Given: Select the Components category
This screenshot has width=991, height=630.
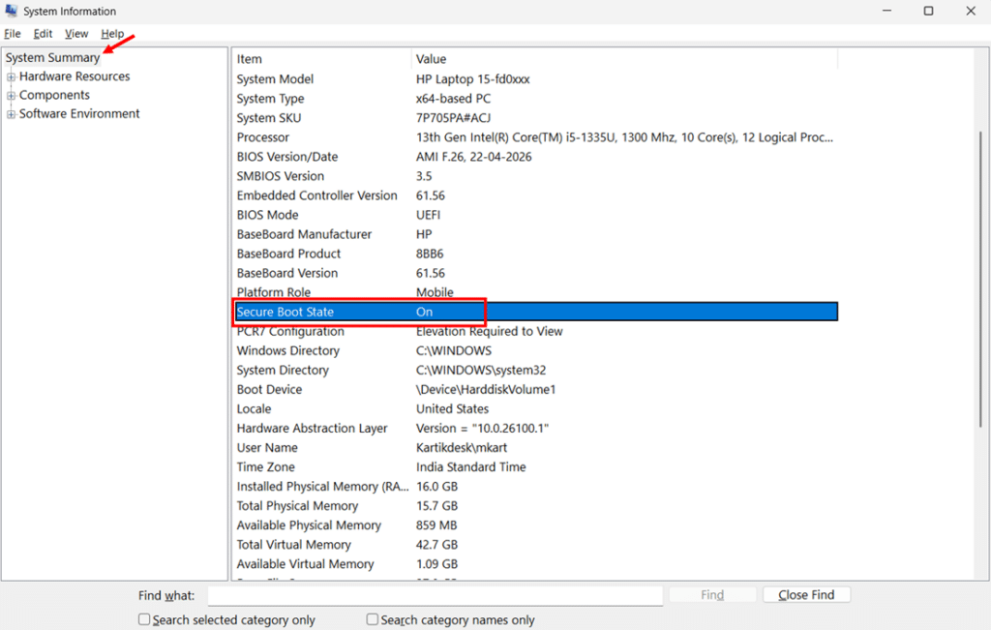Looking at the screenshot, I should [x=54, y=96].
